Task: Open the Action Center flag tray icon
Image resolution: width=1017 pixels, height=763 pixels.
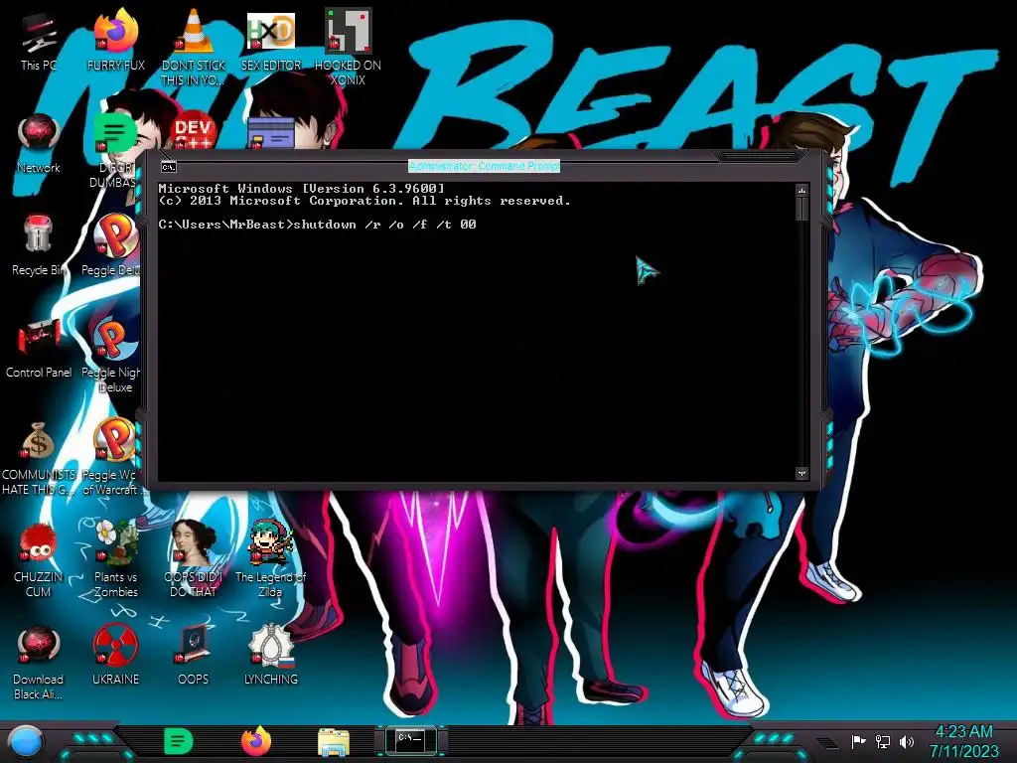Action: [857, 741]
